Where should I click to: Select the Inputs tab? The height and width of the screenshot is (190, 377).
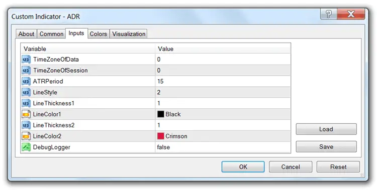(x=76, y=33)
